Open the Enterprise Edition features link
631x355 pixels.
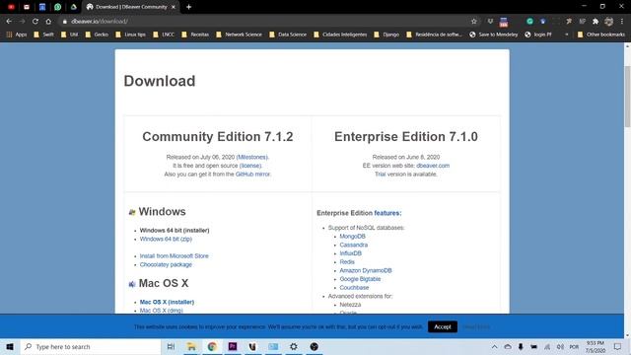pyautogui.click(x=387, y=213)
